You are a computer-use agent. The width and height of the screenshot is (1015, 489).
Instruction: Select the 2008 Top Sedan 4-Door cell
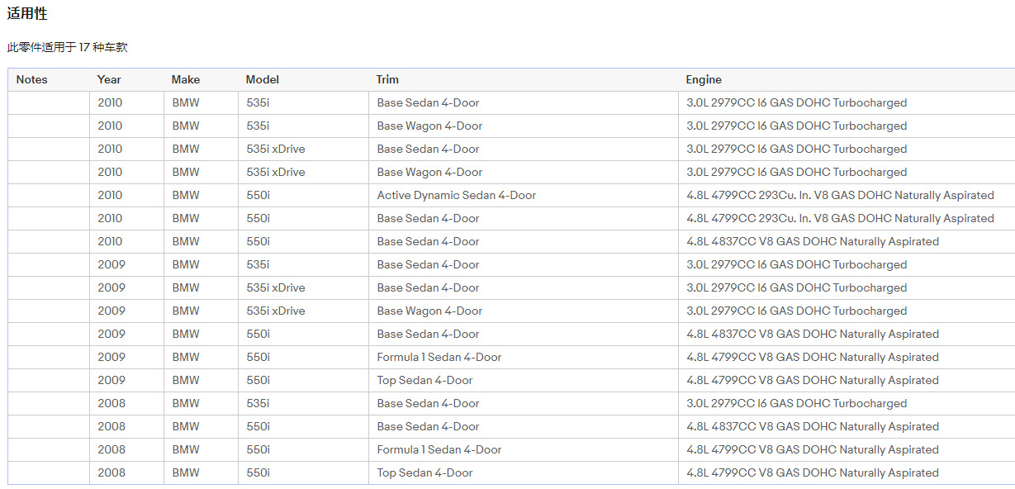pos(424,473)
